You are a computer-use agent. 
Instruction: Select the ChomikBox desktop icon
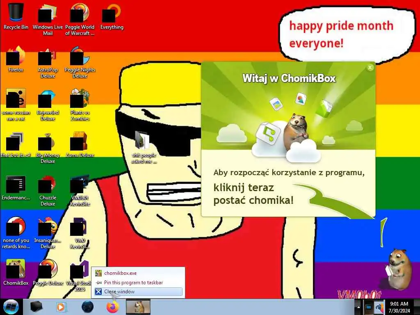[x=16, y=272]
